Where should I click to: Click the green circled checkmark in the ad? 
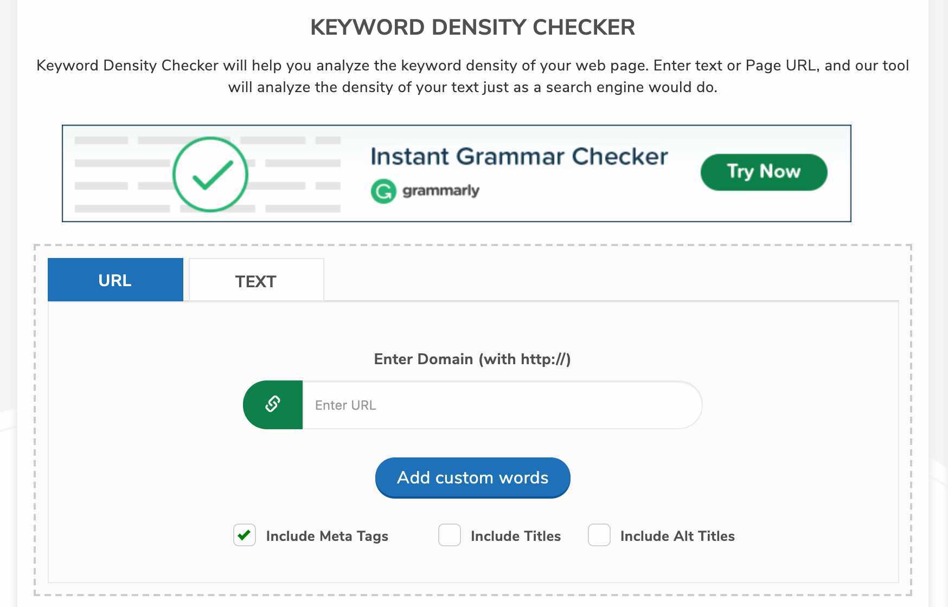click(210, 175)
